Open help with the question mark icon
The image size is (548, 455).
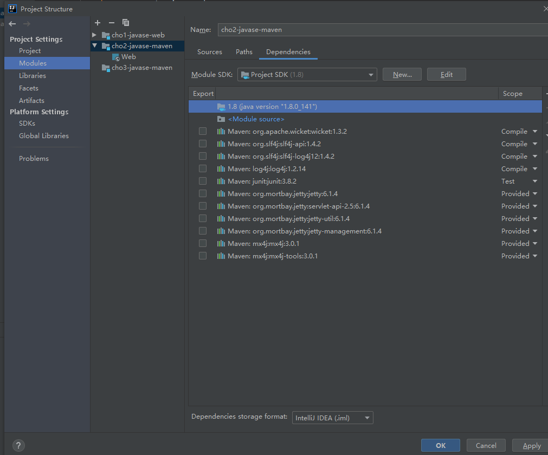pos(18,445)
